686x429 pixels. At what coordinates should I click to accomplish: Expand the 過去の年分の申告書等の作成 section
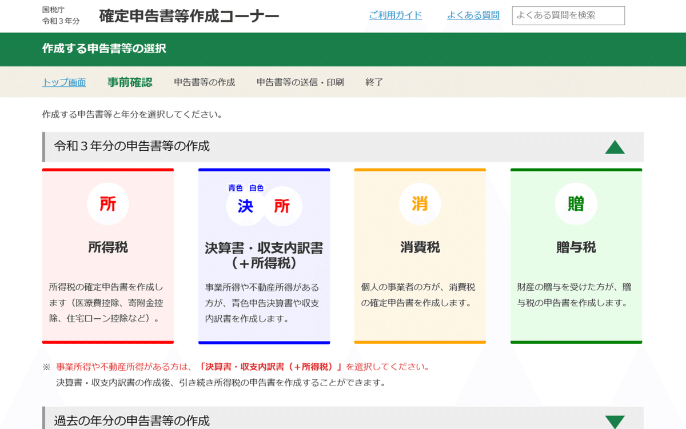coord(615,420)
